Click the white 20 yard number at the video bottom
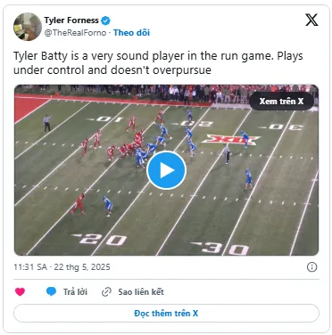Screen dimensions: 332x335 click(x=99, y=239)
